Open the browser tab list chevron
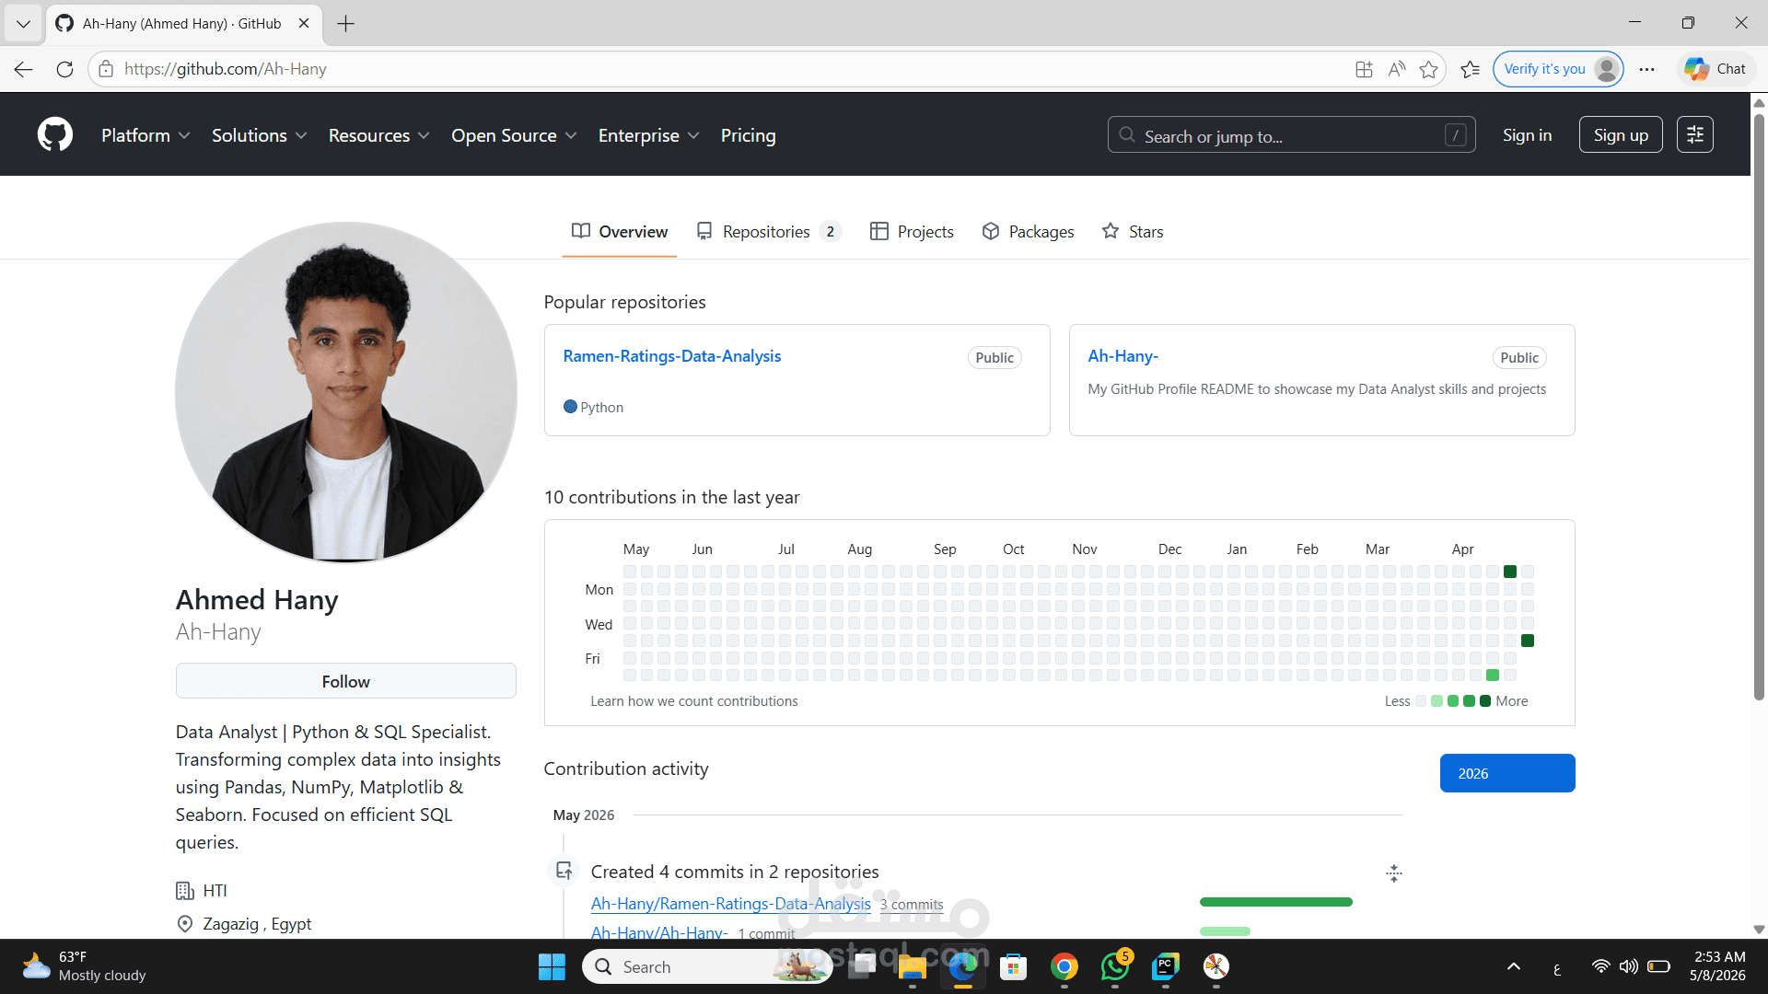The height and width of the screenshot is (994, 1768). point(23,24)
